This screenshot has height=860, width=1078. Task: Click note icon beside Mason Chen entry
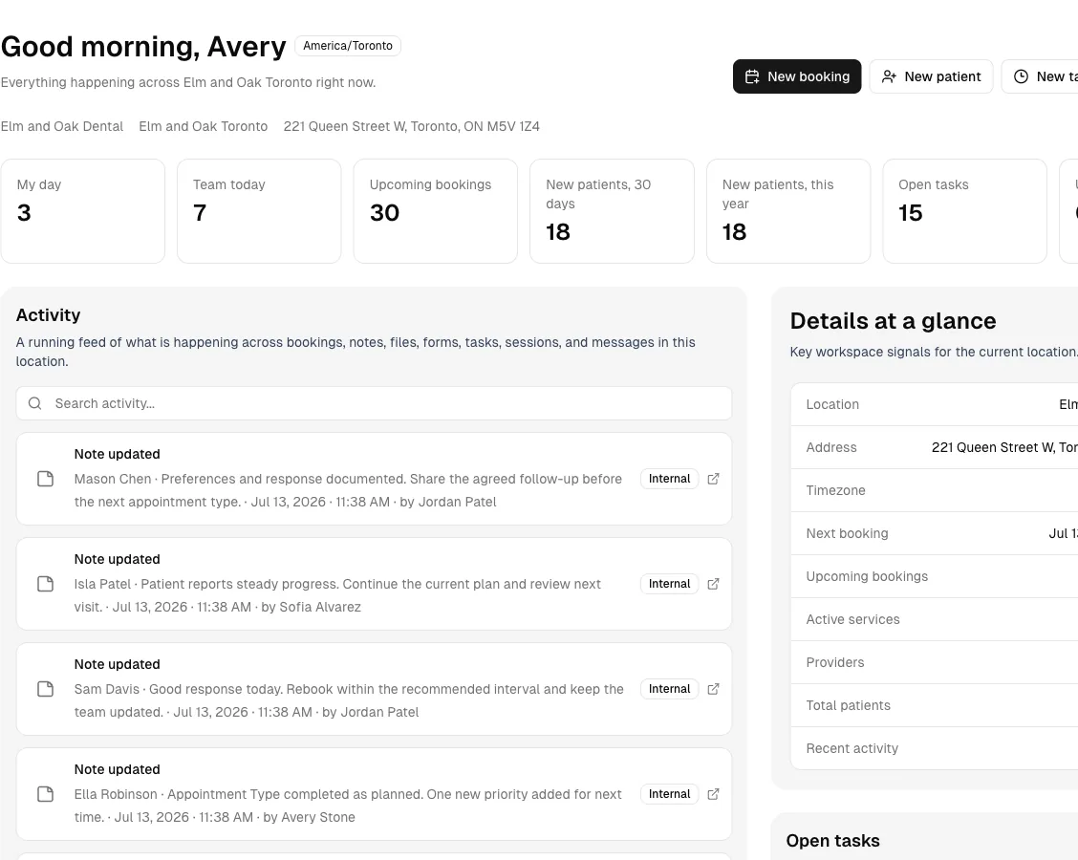pos(45,479)
